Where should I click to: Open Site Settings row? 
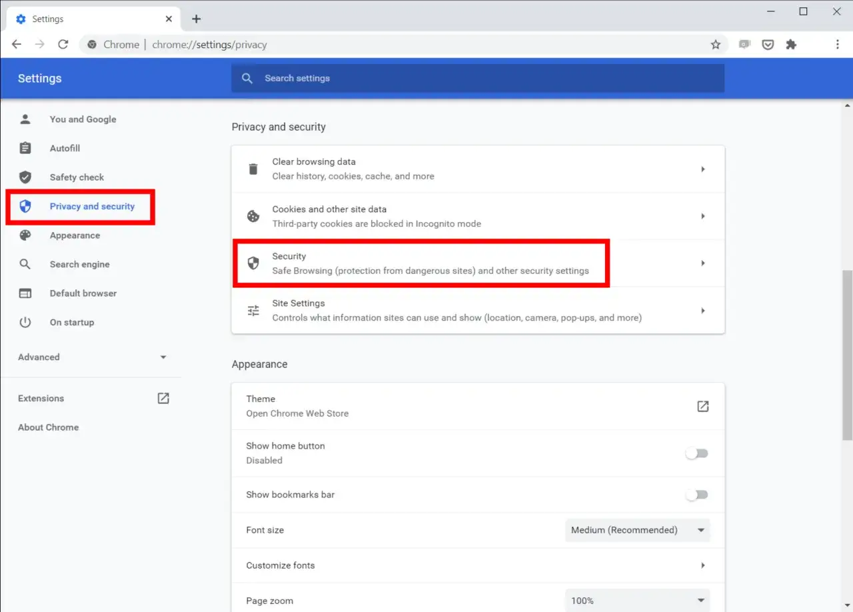click(478, 311)
